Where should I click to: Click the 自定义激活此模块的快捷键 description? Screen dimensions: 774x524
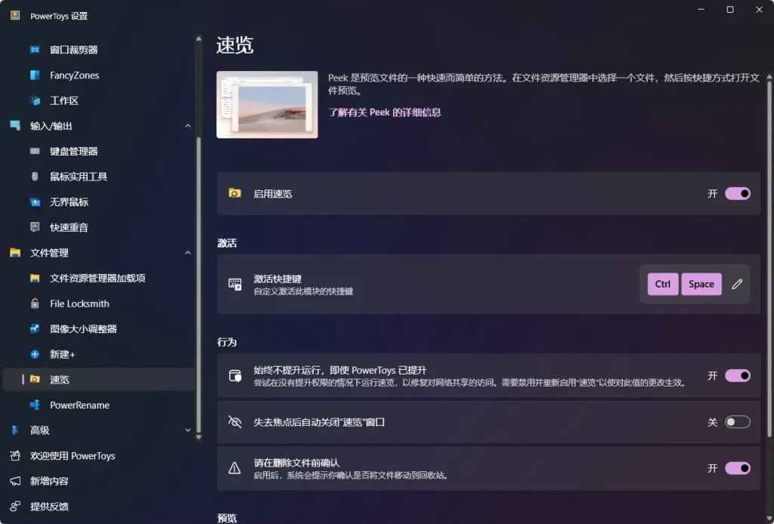pos(303,291)
